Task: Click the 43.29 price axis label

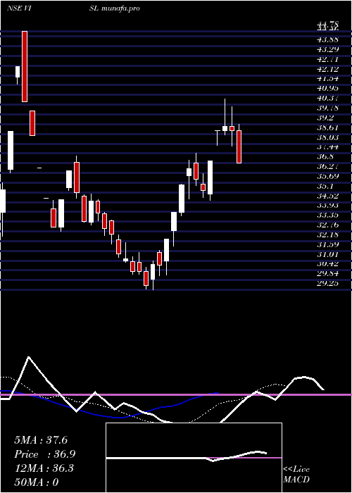Action: [x=327, y=49]
